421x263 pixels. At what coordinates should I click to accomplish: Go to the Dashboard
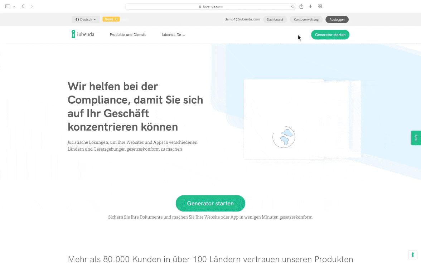[275, 19]
